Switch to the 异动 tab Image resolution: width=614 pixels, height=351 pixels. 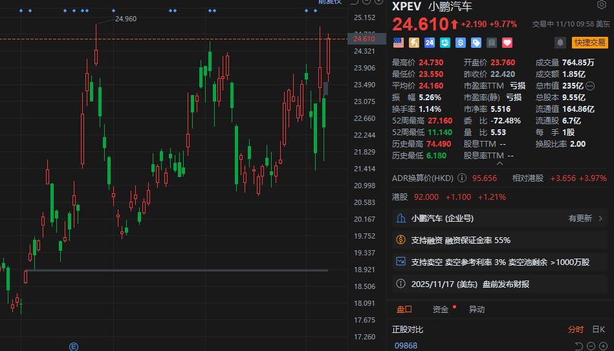(476, 310)
